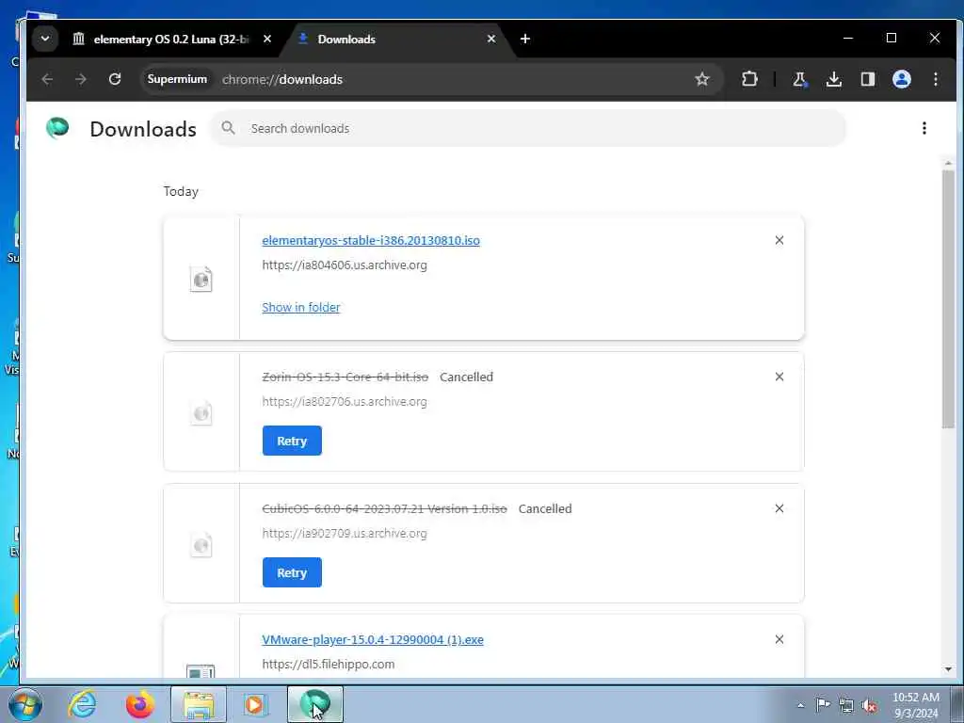Retry the CubicOS-6.0.0 download

click(x=292, y=572)
